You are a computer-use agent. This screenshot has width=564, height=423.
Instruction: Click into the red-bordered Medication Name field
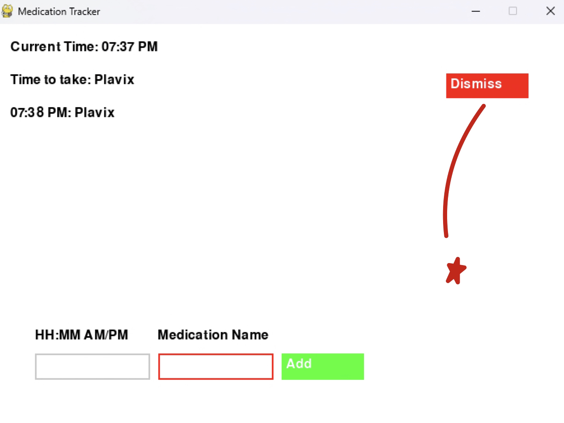pos(215,367)
